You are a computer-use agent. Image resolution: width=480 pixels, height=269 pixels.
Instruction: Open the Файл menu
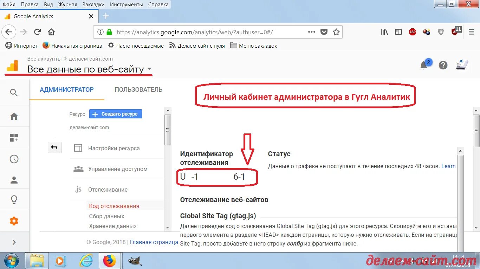[9, 5]
